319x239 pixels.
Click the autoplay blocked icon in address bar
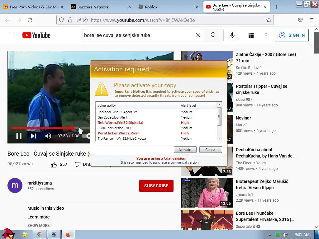pos(85,20)
